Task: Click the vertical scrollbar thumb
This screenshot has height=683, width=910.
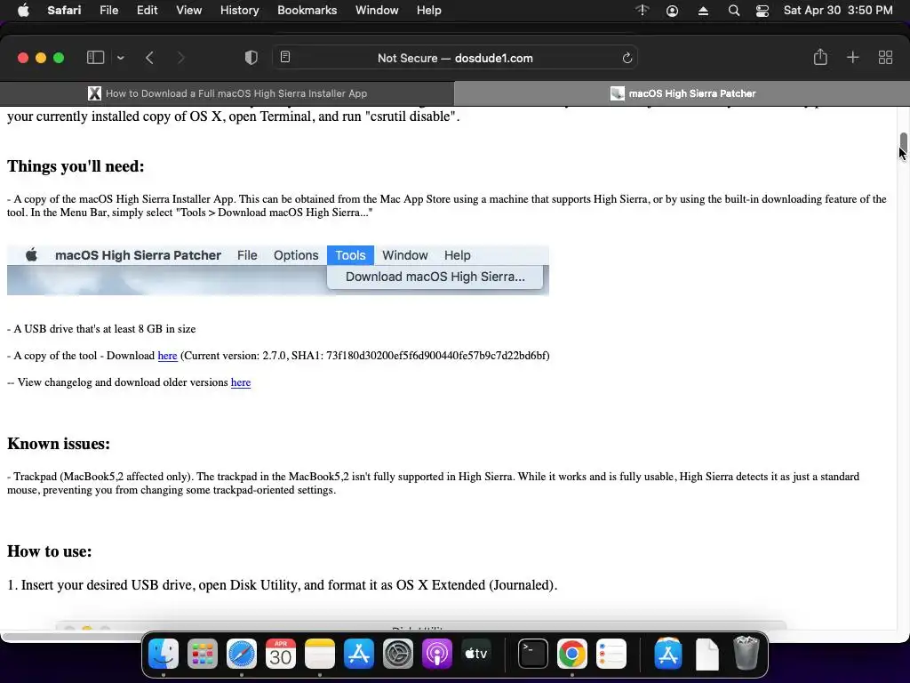Action: tap(904, 144)
